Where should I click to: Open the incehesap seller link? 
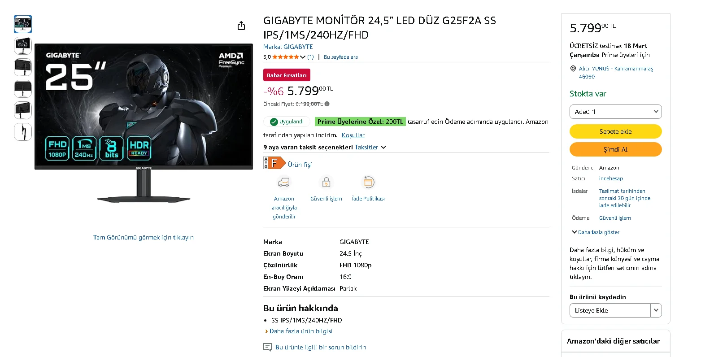pos(611,178)
